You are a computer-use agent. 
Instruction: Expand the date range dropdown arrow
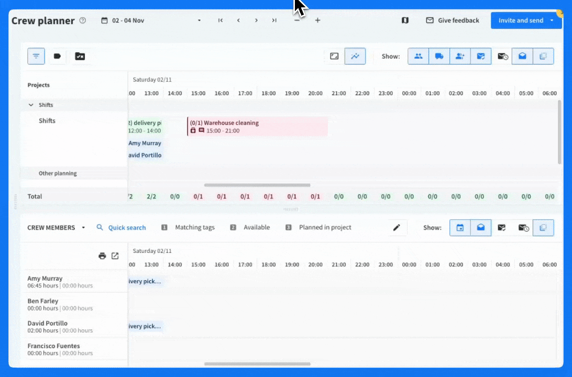pyautogui.click(x=199, y=20)
